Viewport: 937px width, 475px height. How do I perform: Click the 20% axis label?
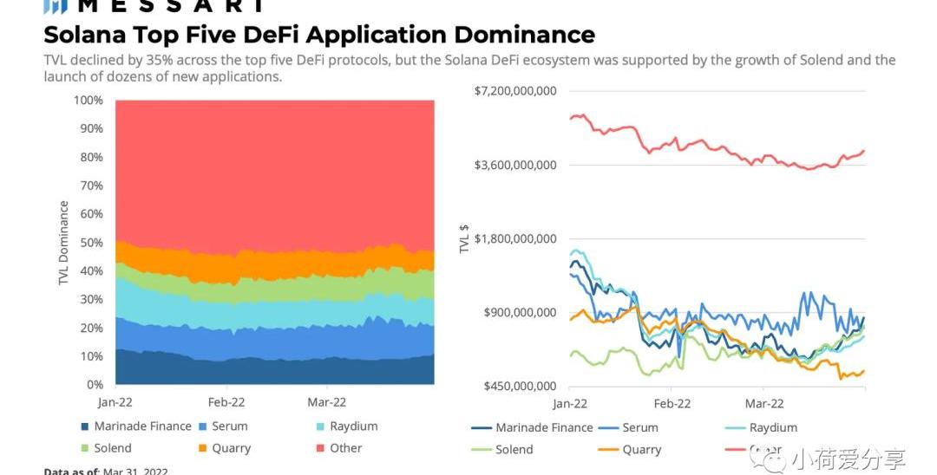91,329
